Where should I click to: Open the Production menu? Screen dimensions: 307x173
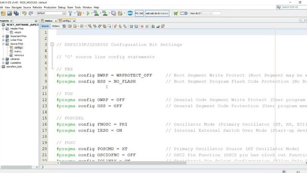pos(50,7)
